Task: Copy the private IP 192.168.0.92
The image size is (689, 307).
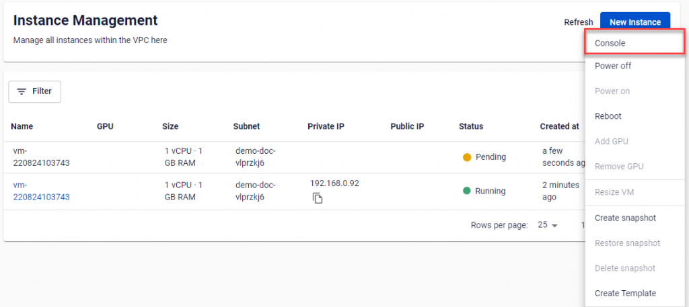Action: click(318, 198)
